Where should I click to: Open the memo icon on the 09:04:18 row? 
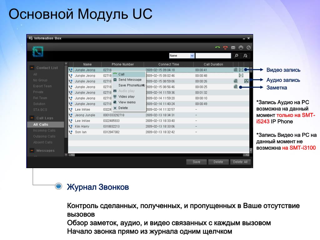tap(236, 70)
